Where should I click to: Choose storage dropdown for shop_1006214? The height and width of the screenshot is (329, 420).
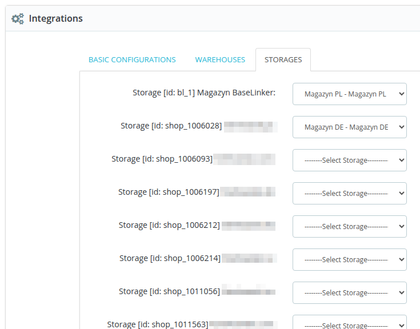coord(349,260)
